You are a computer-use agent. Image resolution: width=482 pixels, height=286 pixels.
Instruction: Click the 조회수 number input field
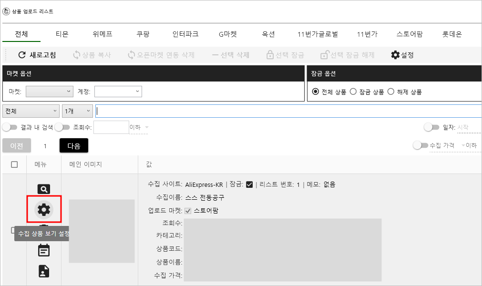click(111, 127)
